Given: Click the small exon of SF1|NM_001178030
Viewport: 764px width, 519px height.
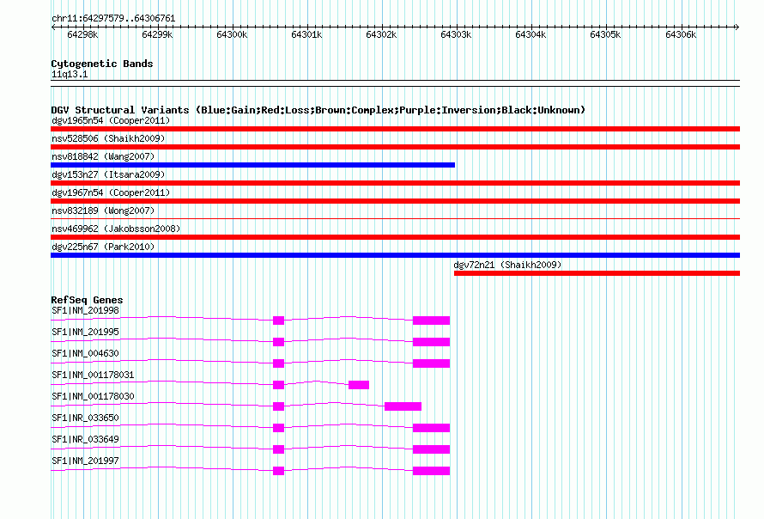Looking at the screenshot, I should point(278,406).
